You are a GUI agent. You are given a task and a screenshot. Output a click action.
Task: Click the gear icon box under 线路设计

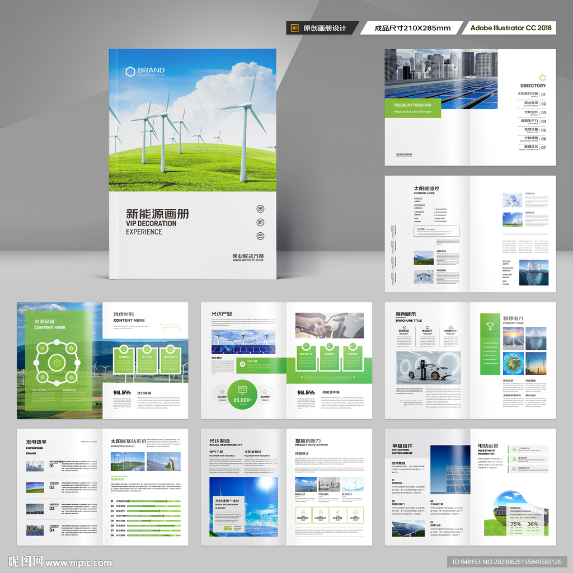tap(321, 515)
